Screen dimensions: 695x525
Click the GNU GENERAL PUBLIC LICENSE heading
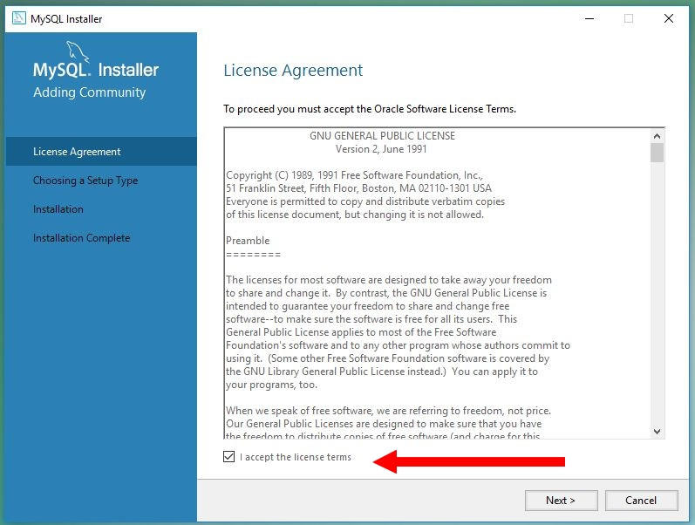(x=382, y=136)
